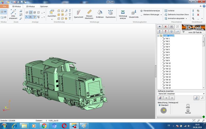Open Opera browser from the taskbar
This screenshot has width=206, height=129.
click(64, 126)
